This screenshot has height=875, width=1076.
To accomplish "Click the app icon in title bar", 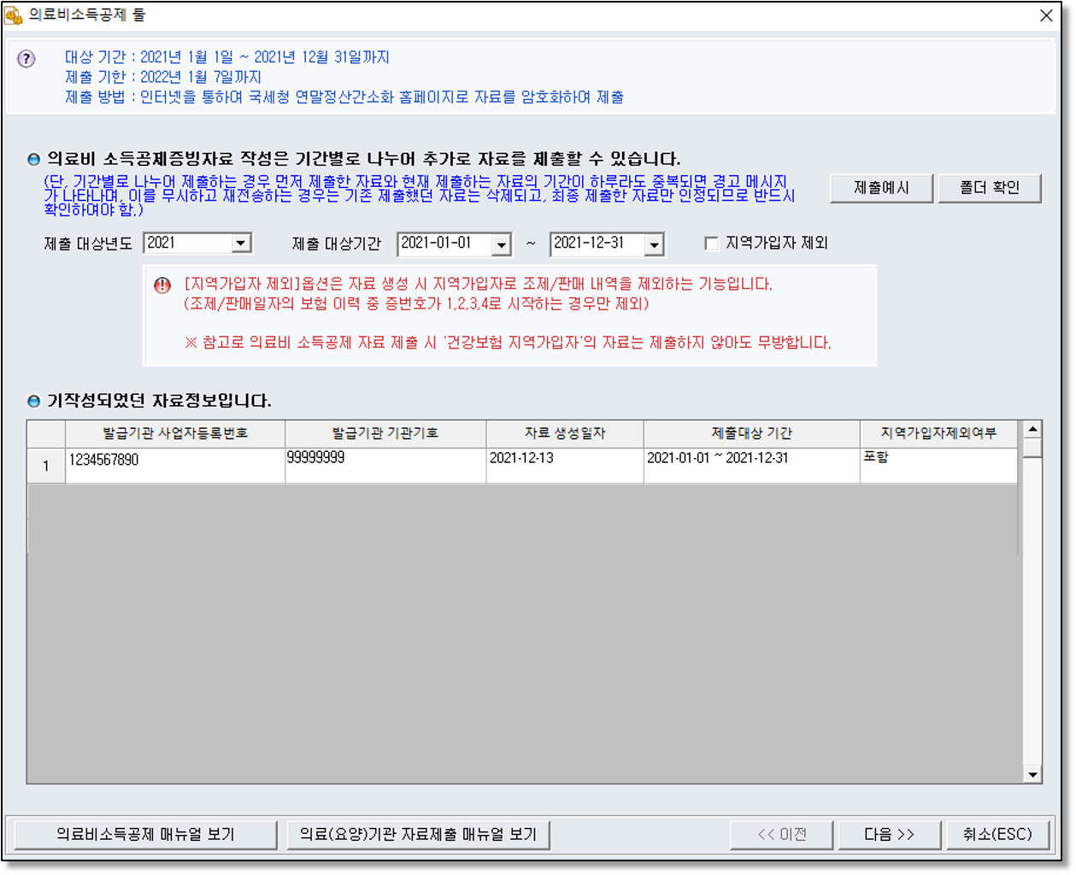I will 14,15.
